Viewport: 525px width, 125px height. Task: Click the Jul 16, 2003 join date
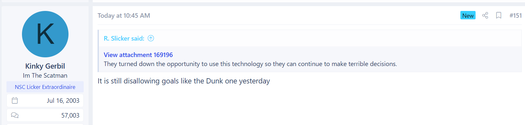[63, 101]
